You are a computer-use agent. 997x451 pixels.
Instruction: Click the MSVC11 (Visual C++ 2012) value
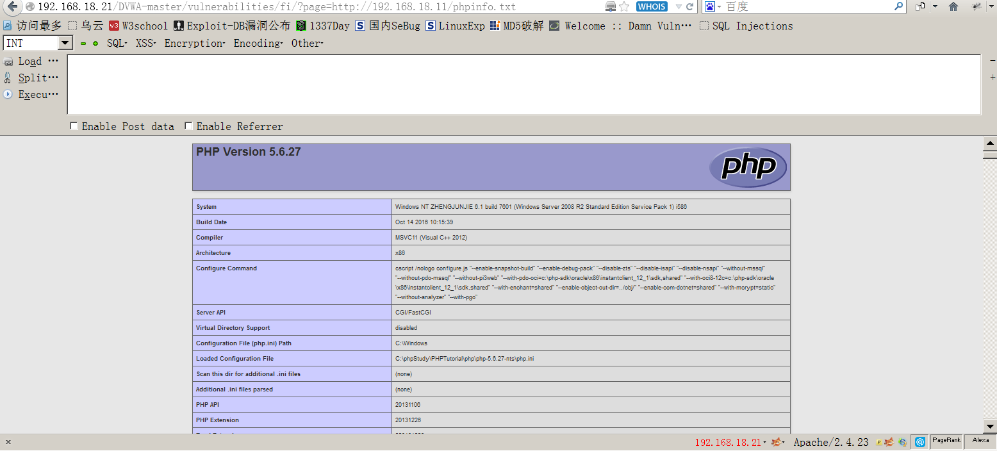click(431, 238)
